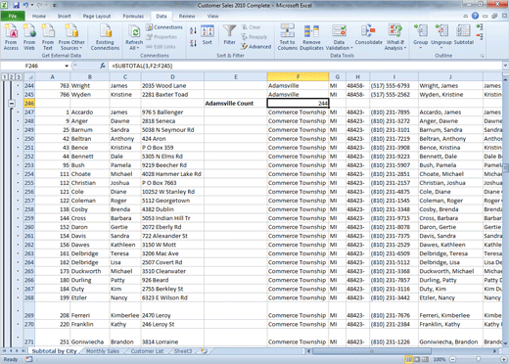The height and width of the screenshot is (364, 509).
Task: Open the File tab
Action: pyautogui.click(x=13, y=16)
